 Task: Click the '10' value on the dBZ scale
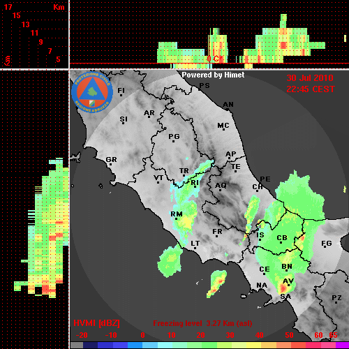[172, 335]
